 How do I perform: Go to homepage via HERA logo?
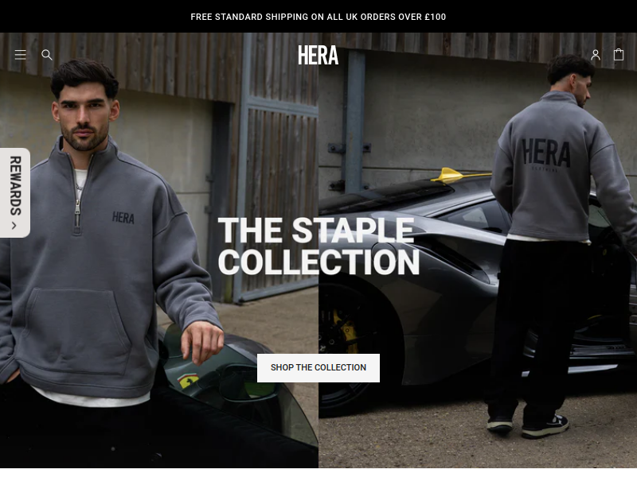pos(318,55)
